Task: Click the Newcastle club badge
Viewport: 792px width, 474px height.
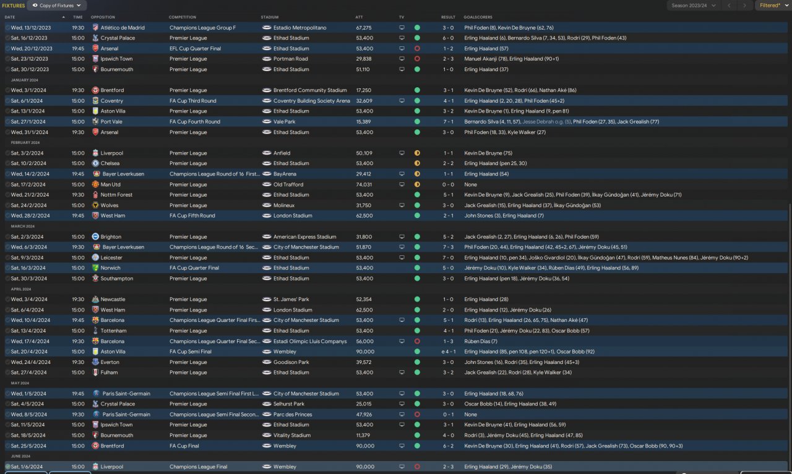Action: pyautogui.click(x=95, y=300)
